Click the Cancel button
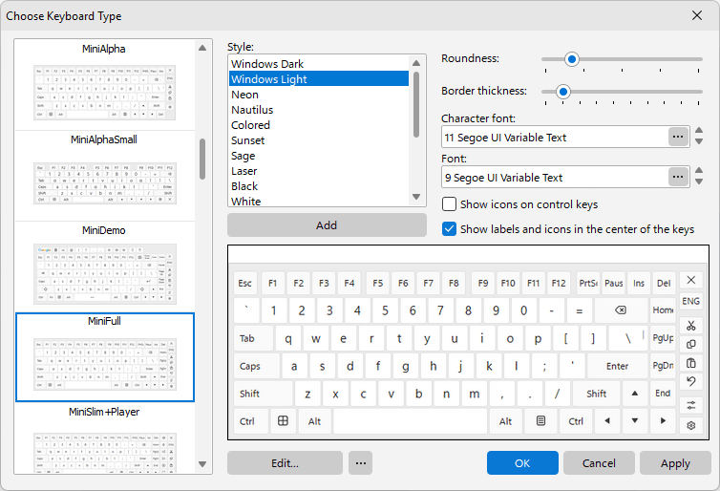Image resolution: width=720 pixels, height=491 pixels. coord(599,463)
